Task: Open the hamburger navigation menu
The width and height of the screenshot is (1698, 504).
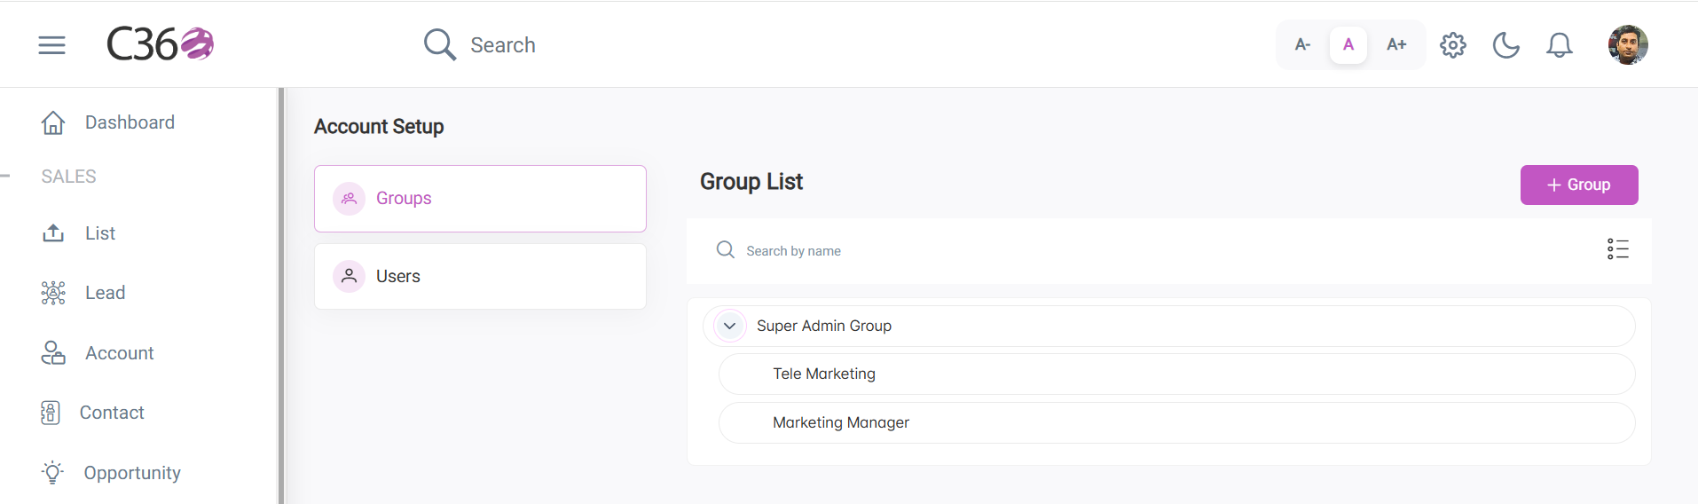Action: point(51,44)
